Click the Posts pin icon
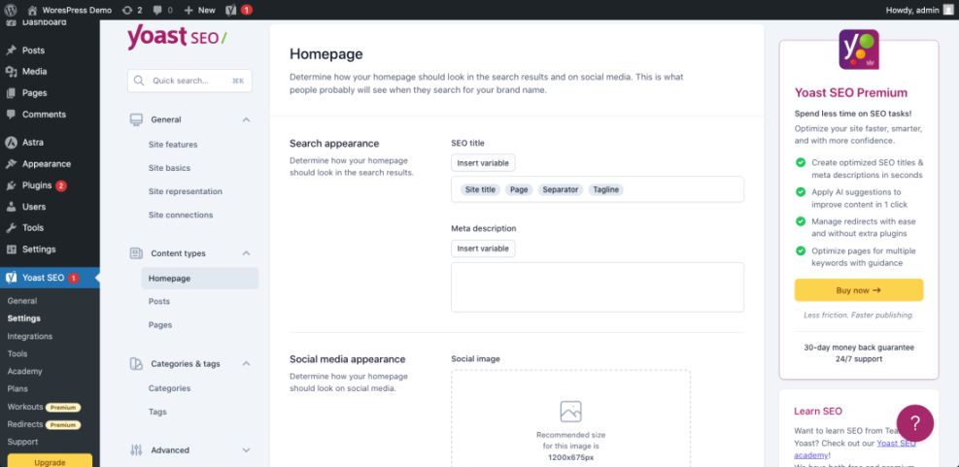959x467 pixels. [11, 50]
